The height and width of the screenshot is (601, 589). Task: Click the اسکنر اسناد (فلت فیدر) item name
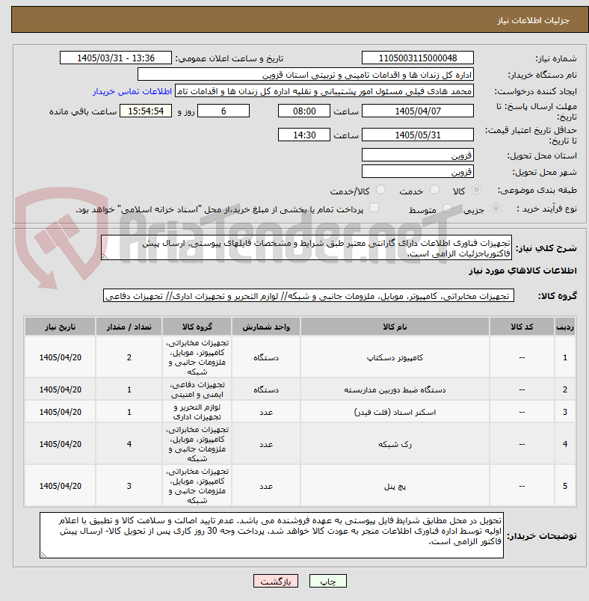[x=395, y=412]
